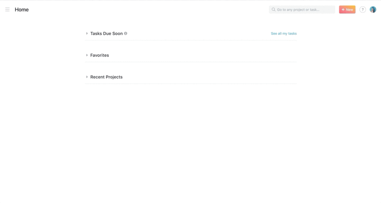The image size is (381, 203).
Task: Expand the Tasks Due Soon section
Action: coord(87,33)
